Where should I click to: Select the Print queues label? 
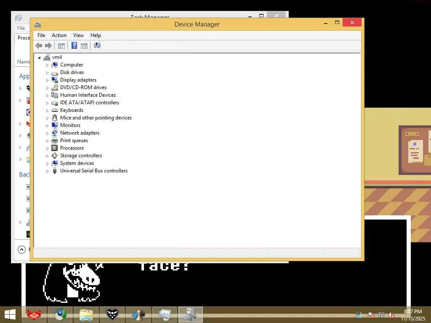[74, 140]
